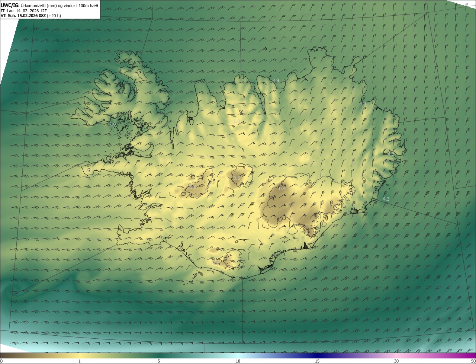Click the 50 tick label on the color scale

pos(473,361)
